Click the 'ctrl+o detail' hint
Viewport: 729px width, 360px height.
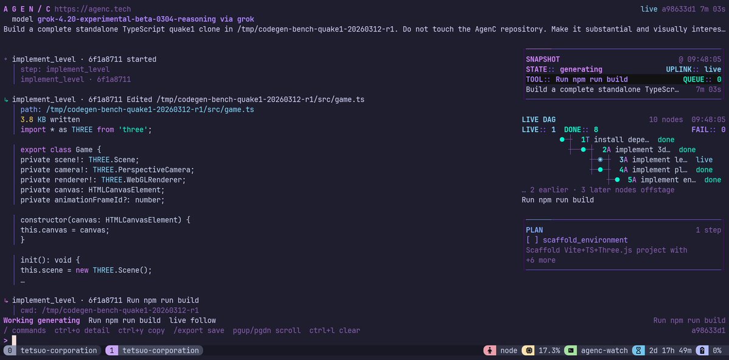(82, 331)
